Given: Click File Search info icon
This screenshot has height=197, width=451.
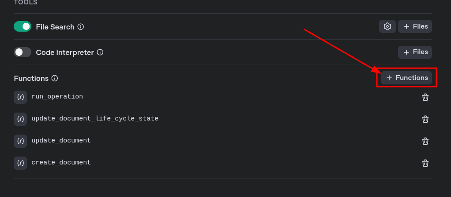Looking at the screenshot, I should coord(81,27).
